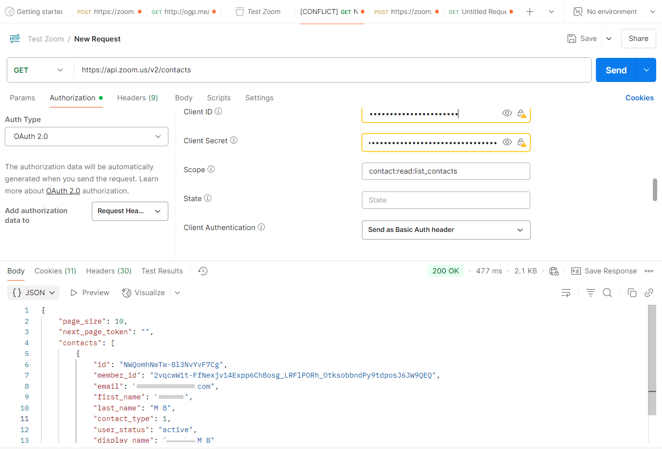This screenshot has width=662, height=449.
Task: Open request history via clock icon
Action: point(202,271)
